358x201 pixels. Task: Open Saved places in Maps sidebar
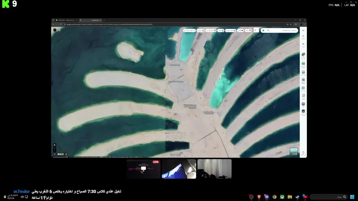click(303, 37)
